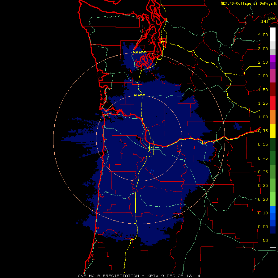The width and height of the screenshot is (278, 278).
Task: Click the '2.50' legend value
Action: [263, 62]
